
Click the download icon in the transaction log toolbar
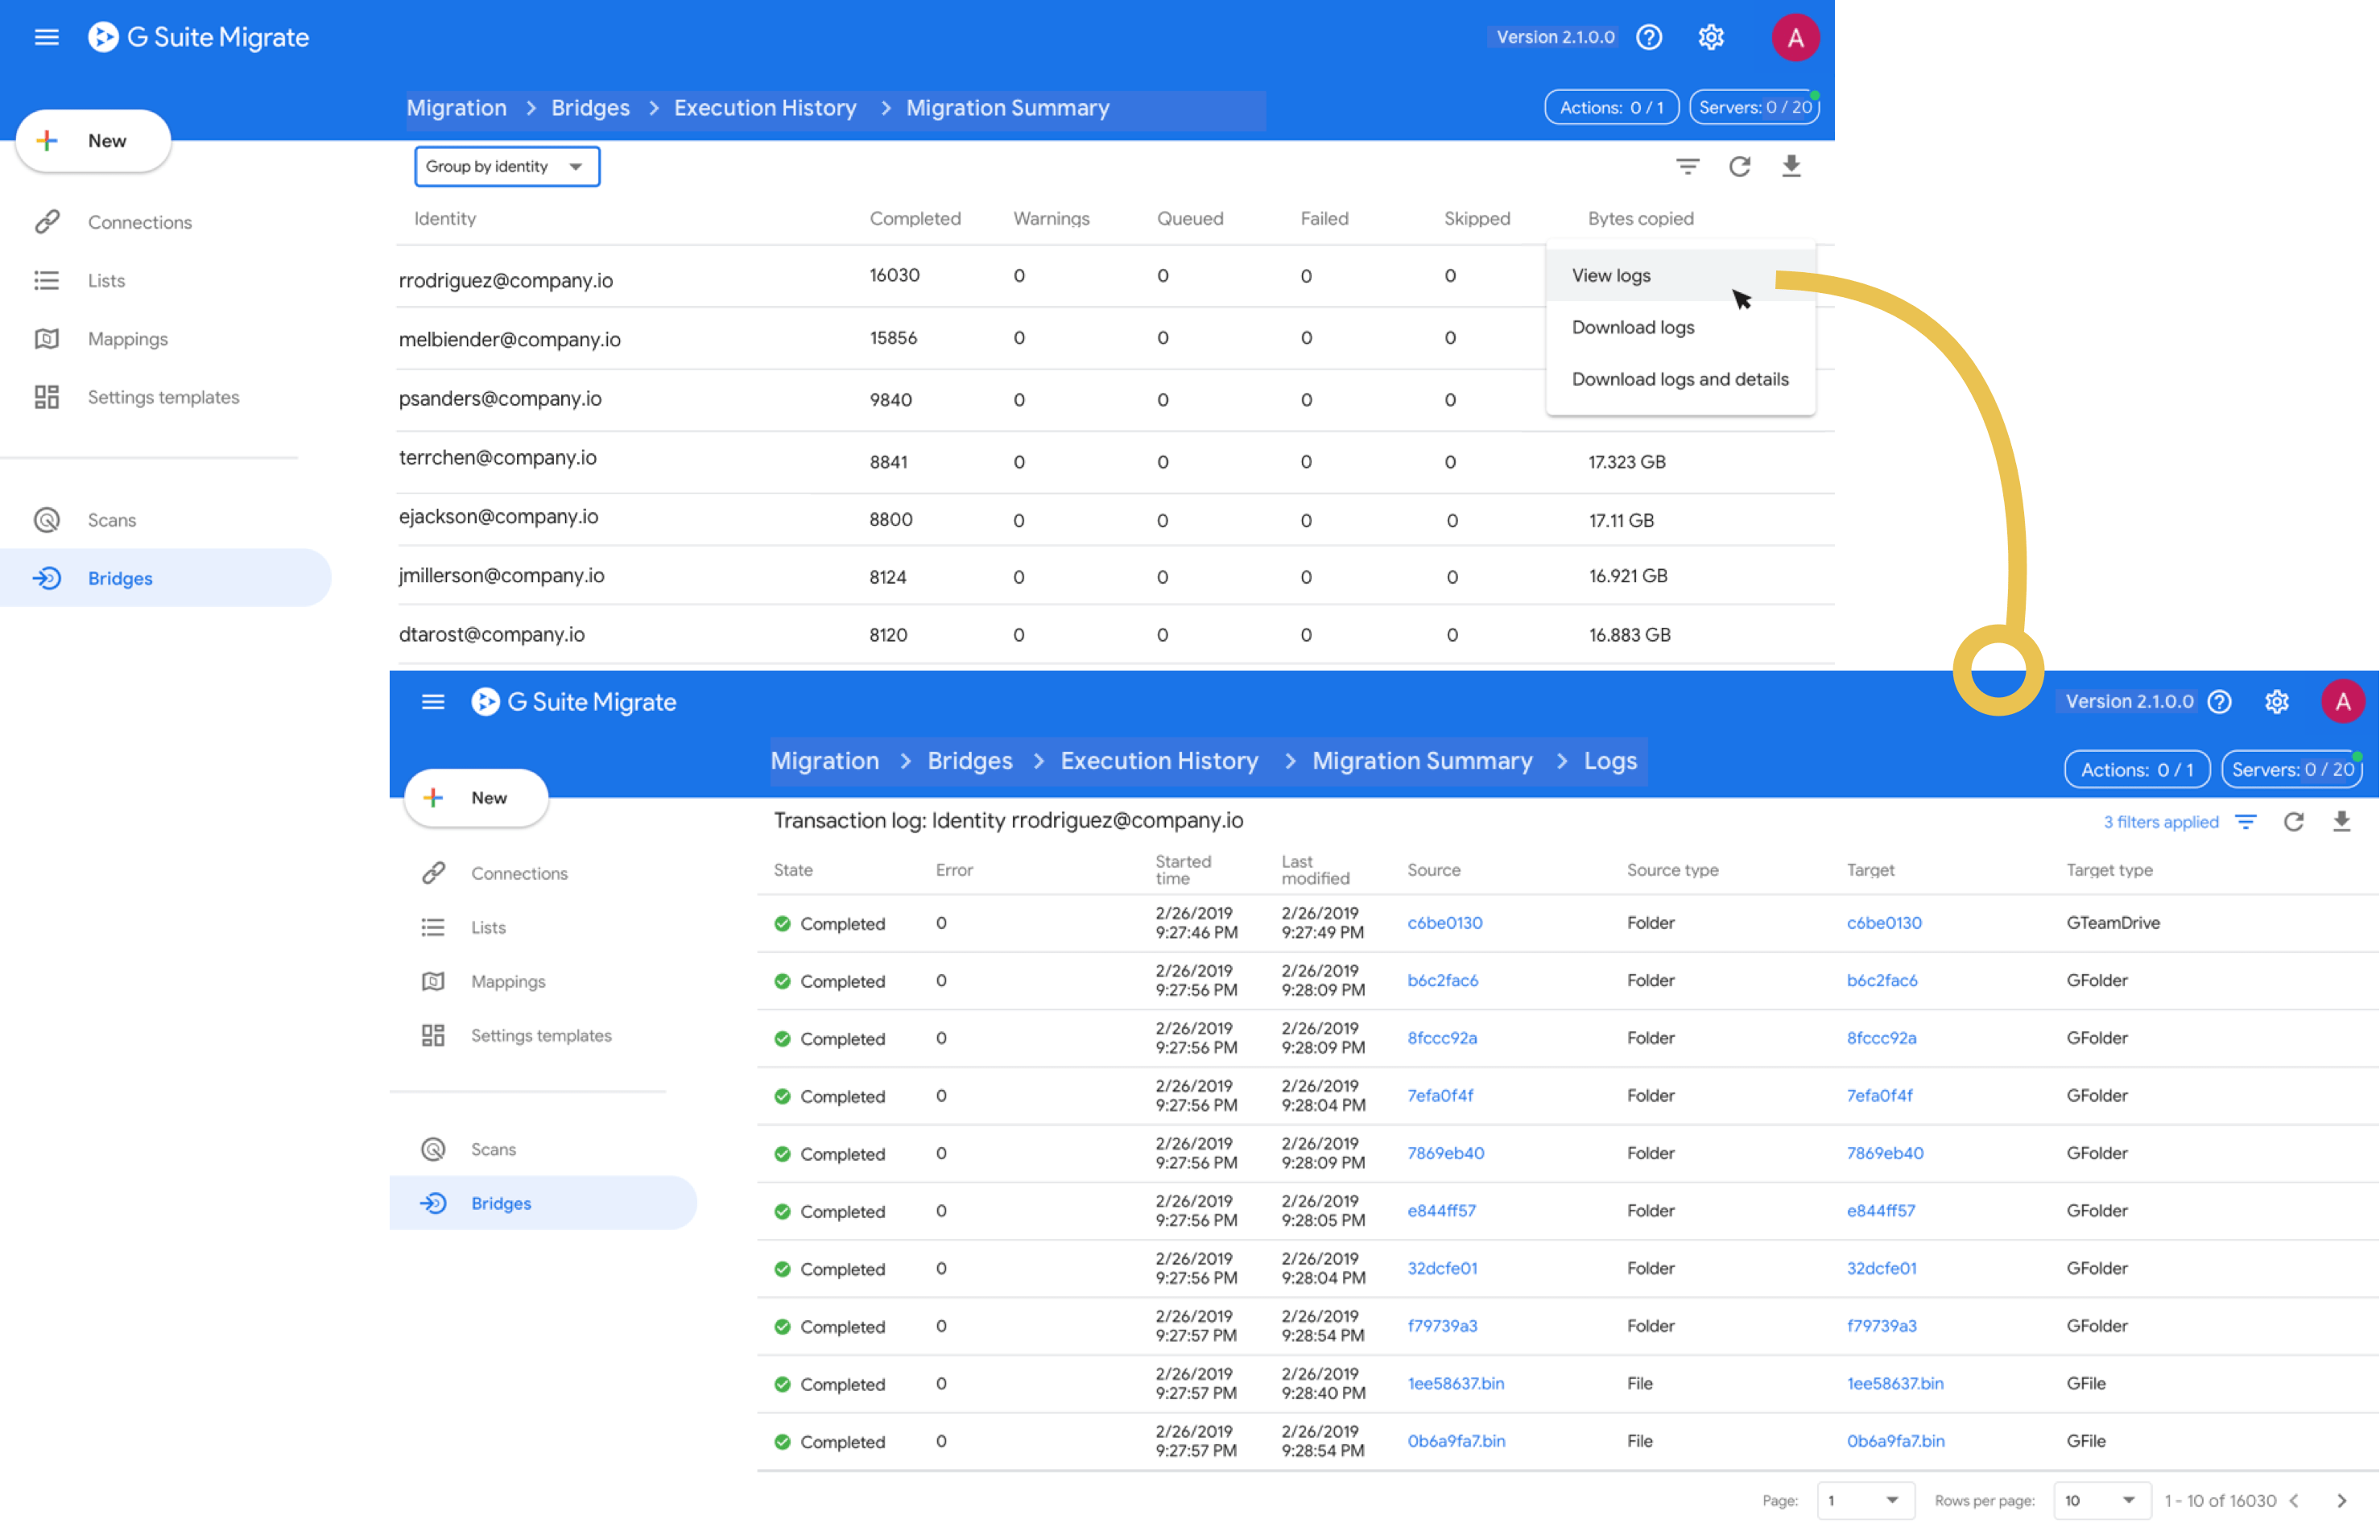(2341, 822)
